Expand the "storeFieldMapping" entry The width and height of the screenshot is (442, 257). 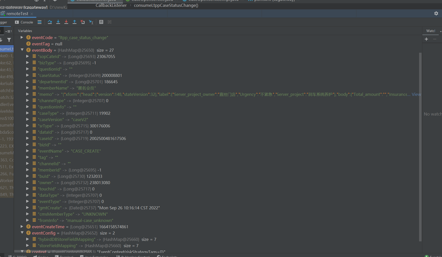(x=28, y=245)
